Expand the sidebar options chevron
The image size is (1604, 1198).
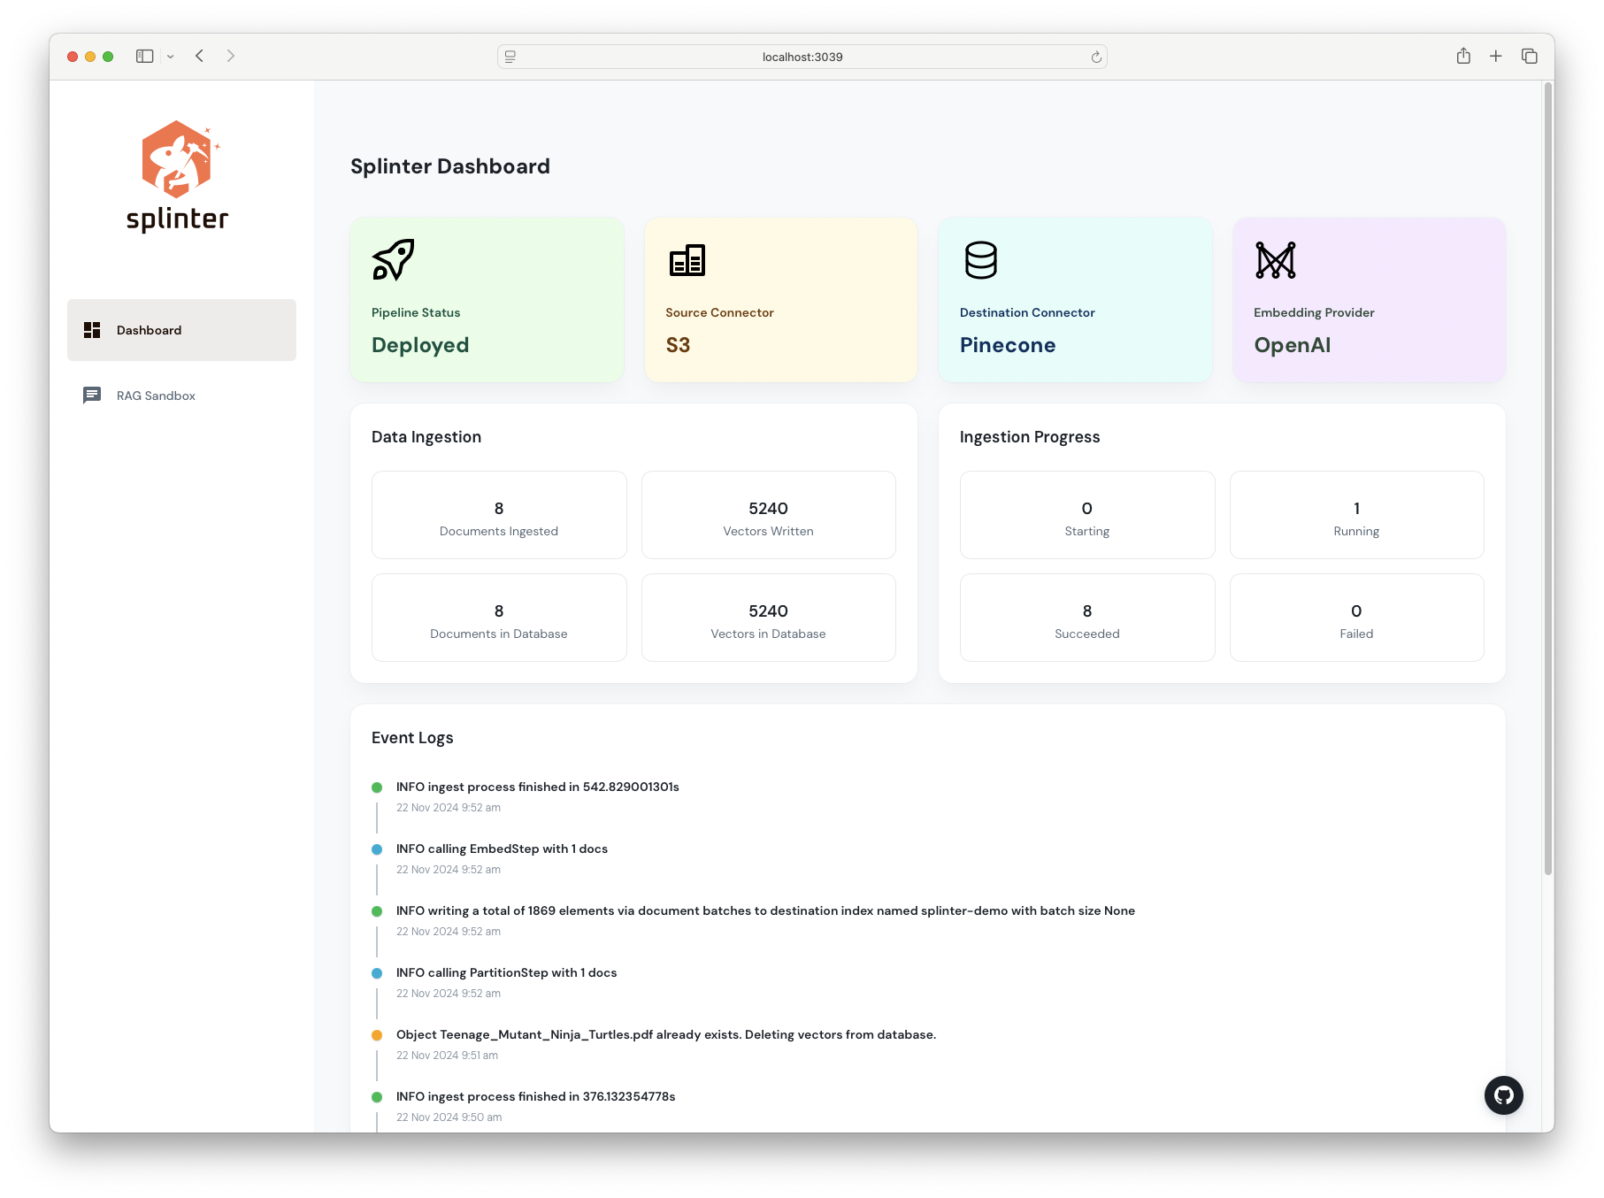(171, 57)
